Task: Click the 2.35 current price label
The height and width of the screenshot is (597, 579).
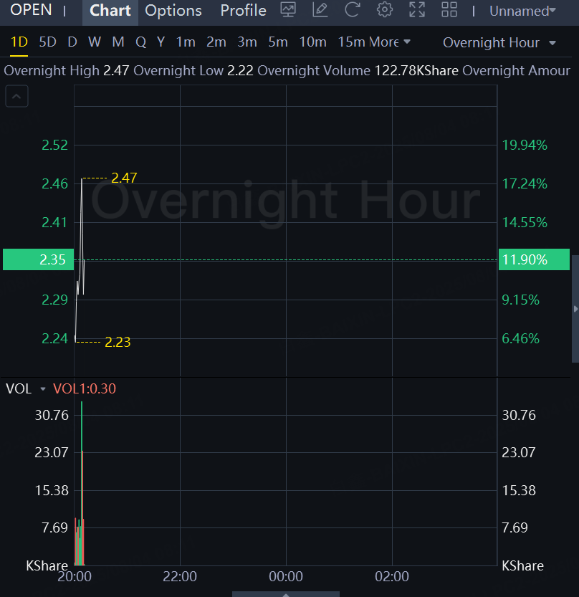Action: pos(39,259)
